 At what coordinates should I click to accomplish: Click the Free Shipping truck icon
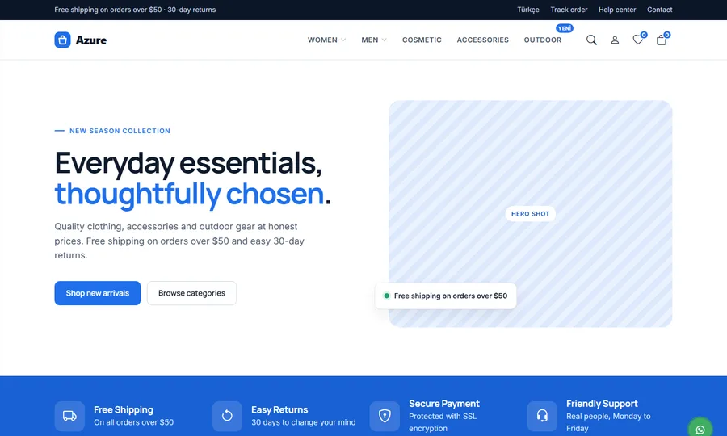pyautogui.click(x=69, y=416)
